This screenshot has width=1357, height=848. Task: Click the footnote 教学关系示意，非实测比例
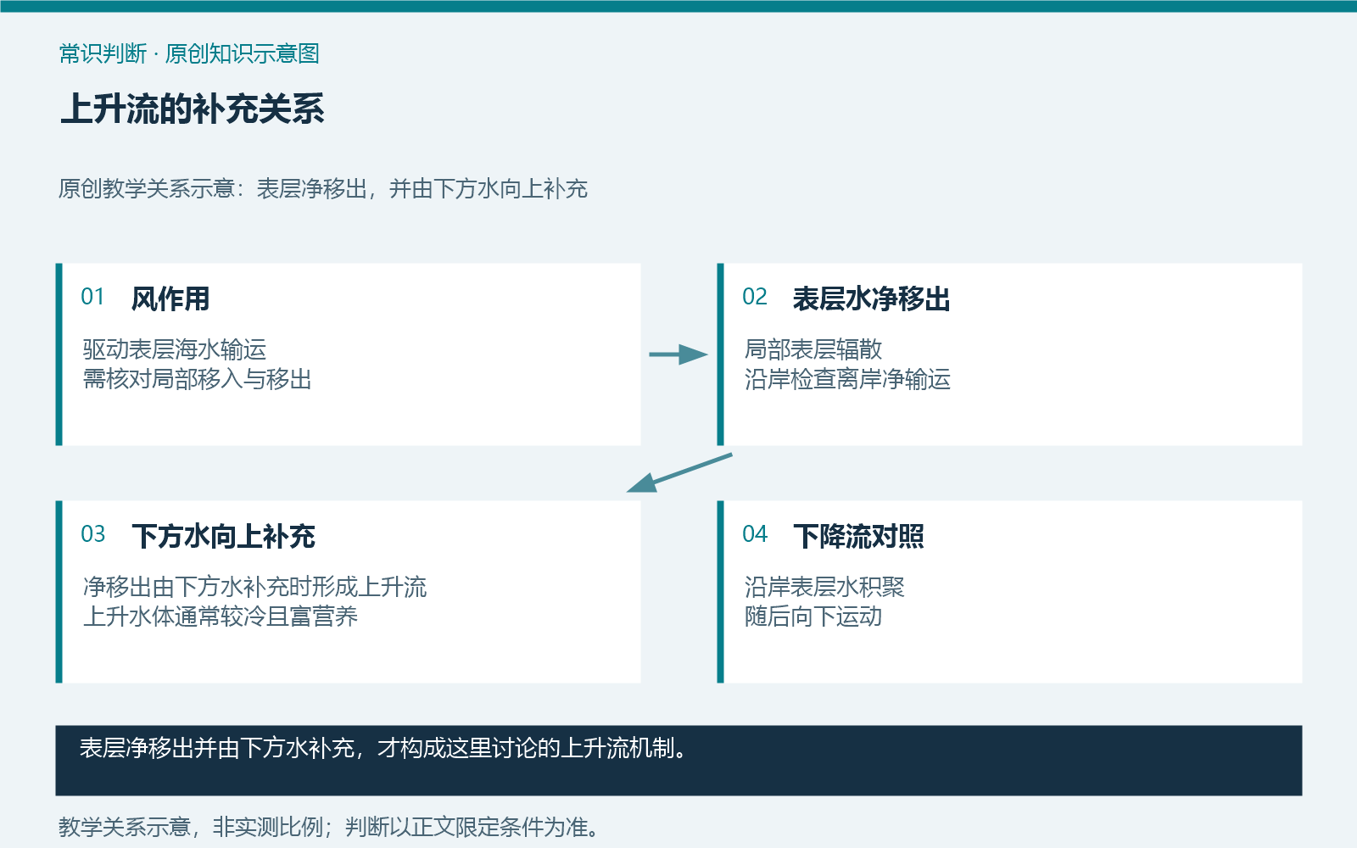tap(328, 827)
